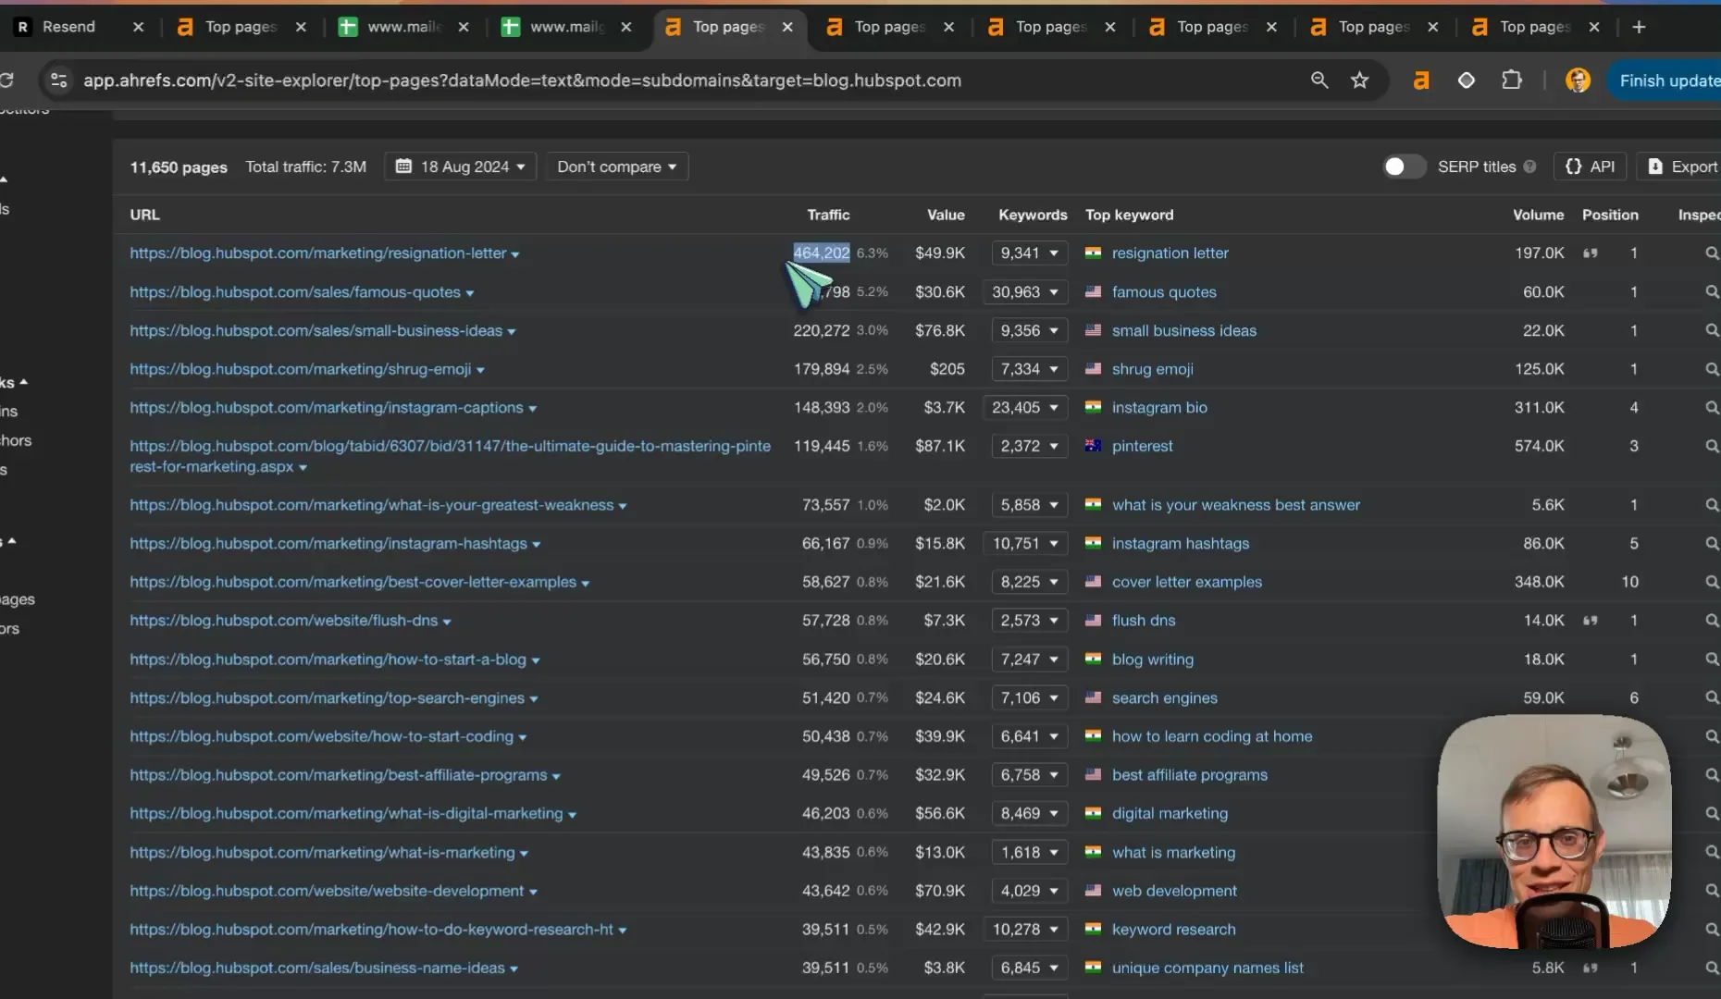The height and width of the screenshot is (999, 1721).
Task: Open the Don't compare dropdown
Action: pyautogui.click(x=617, y=166)
